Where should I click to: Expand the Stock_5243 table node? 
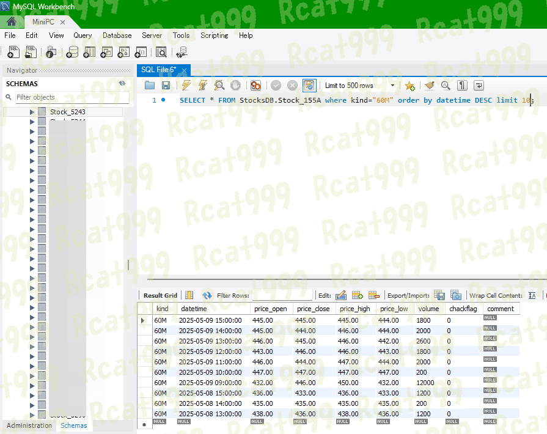click(x=32, y=112)
